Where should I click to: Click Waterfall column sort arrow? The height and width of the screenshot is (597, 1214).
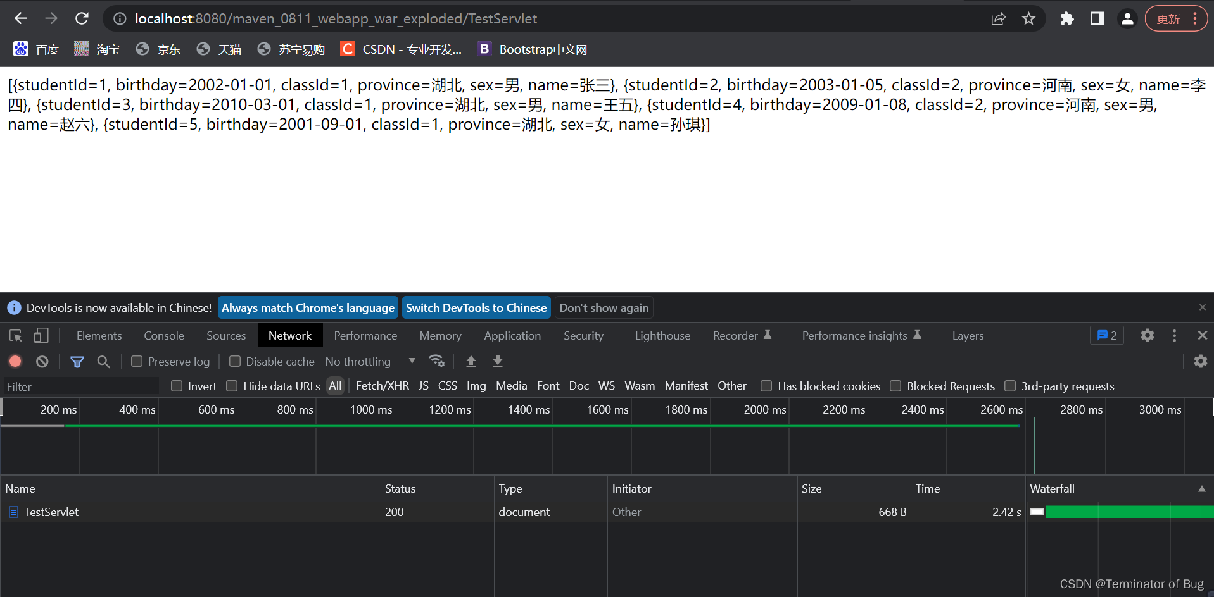pos(1201,489)
